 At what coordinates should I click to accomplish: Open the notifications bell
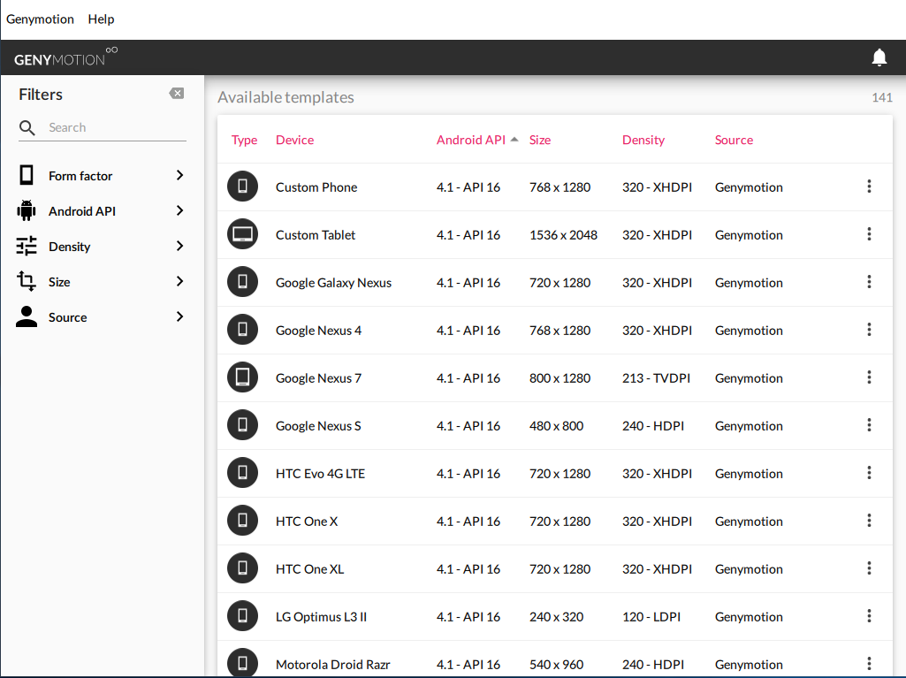pyautogui.click(x=879, y=57)
